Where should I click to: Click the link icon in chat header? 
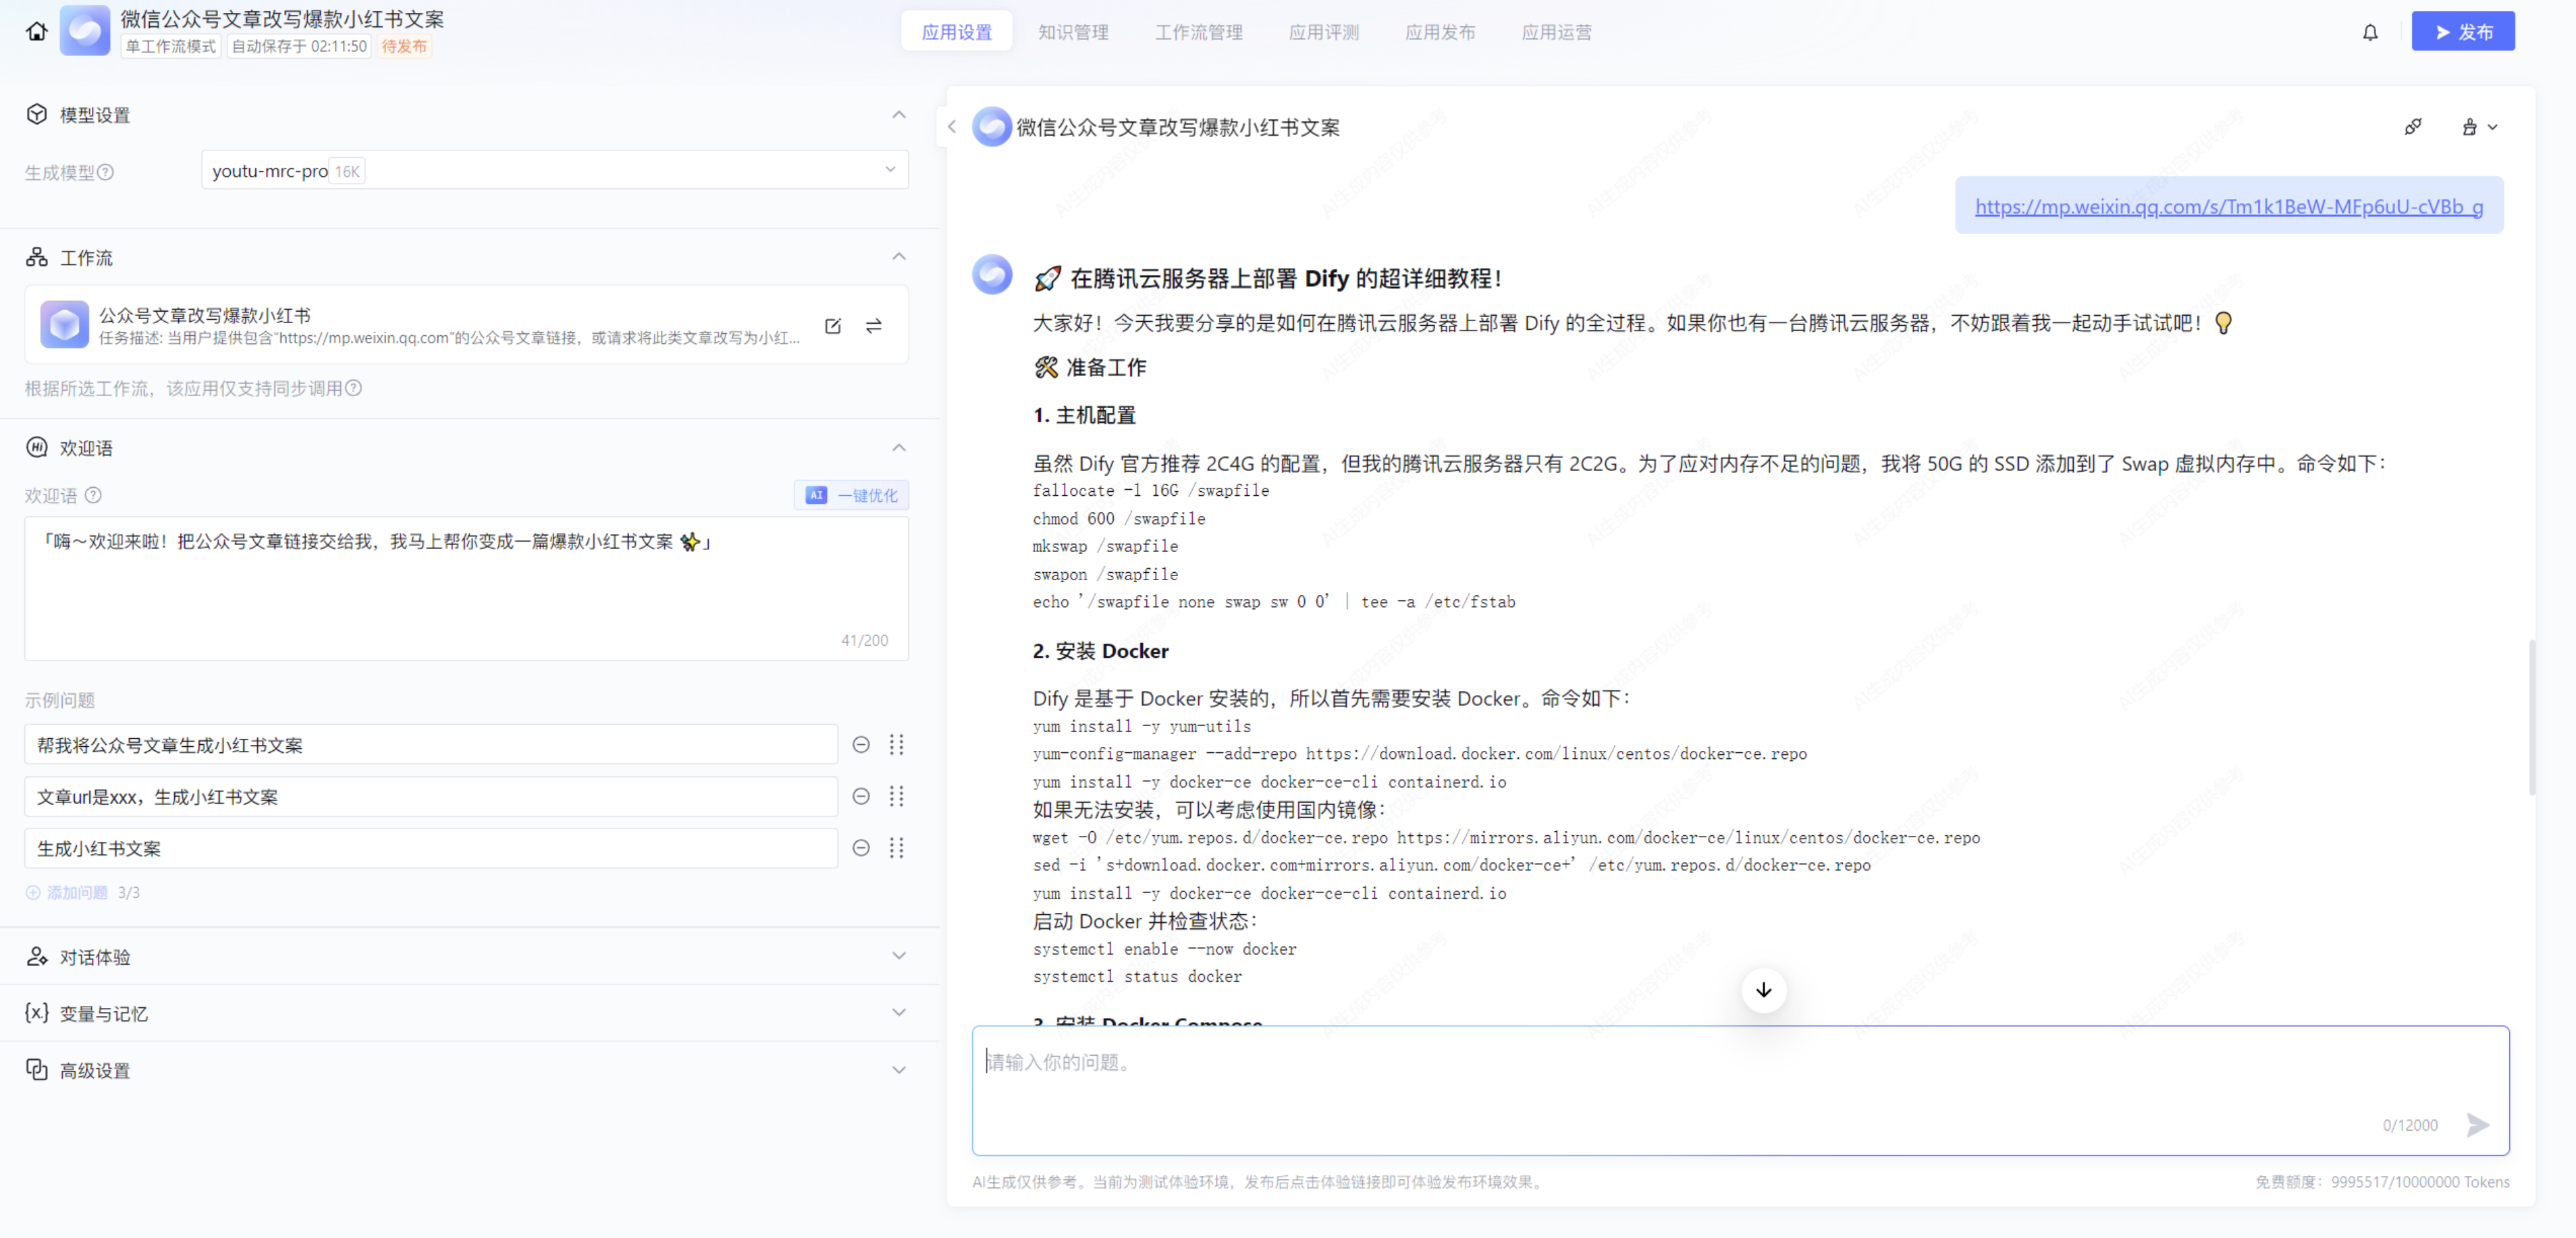tap(2412, 127)
